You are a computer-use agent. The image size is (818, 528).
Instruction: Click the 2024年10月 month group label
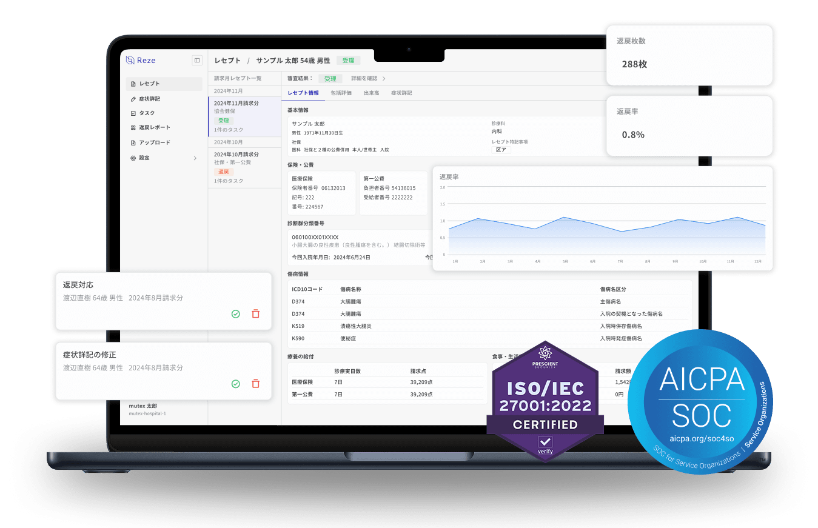[227, 142]
